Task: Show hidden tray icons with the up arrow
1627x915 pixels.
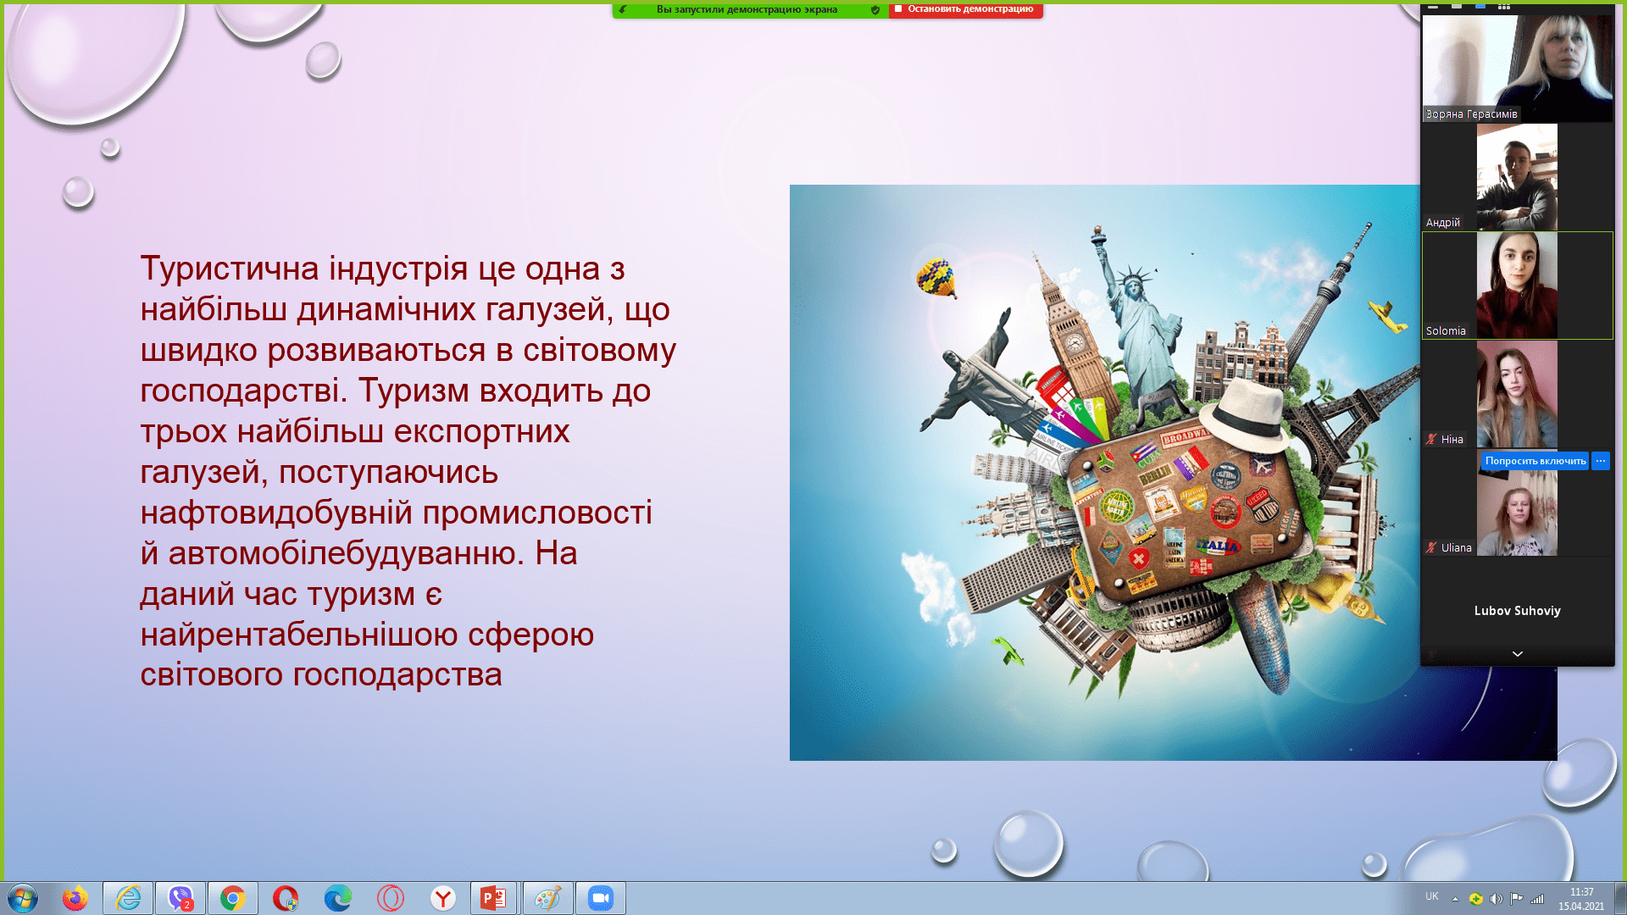Action: (x=1455, y=899)
